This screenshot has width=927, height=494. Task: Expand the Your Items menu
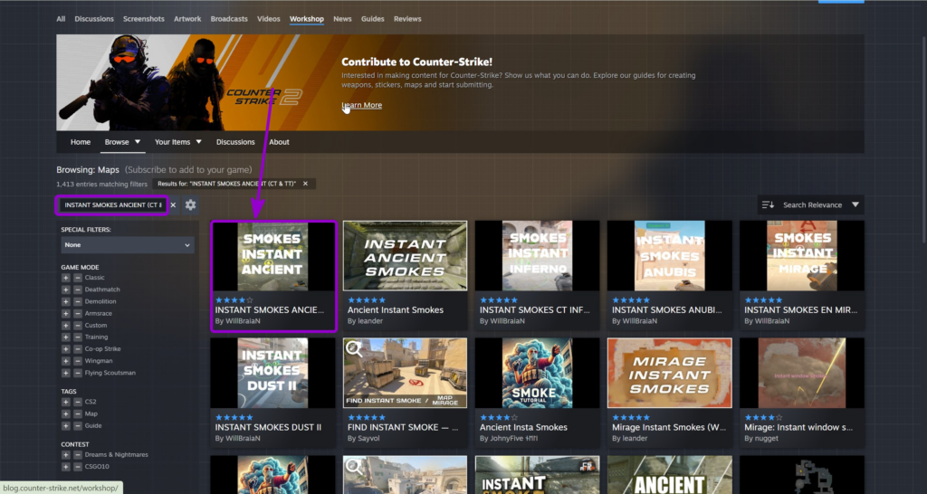tap(178, 142)
